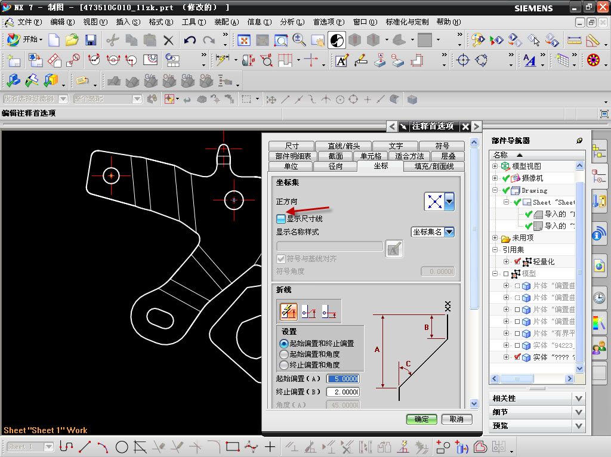Click the 确定 button
Viewport: 611px width, 457px height.
(421, 419)
